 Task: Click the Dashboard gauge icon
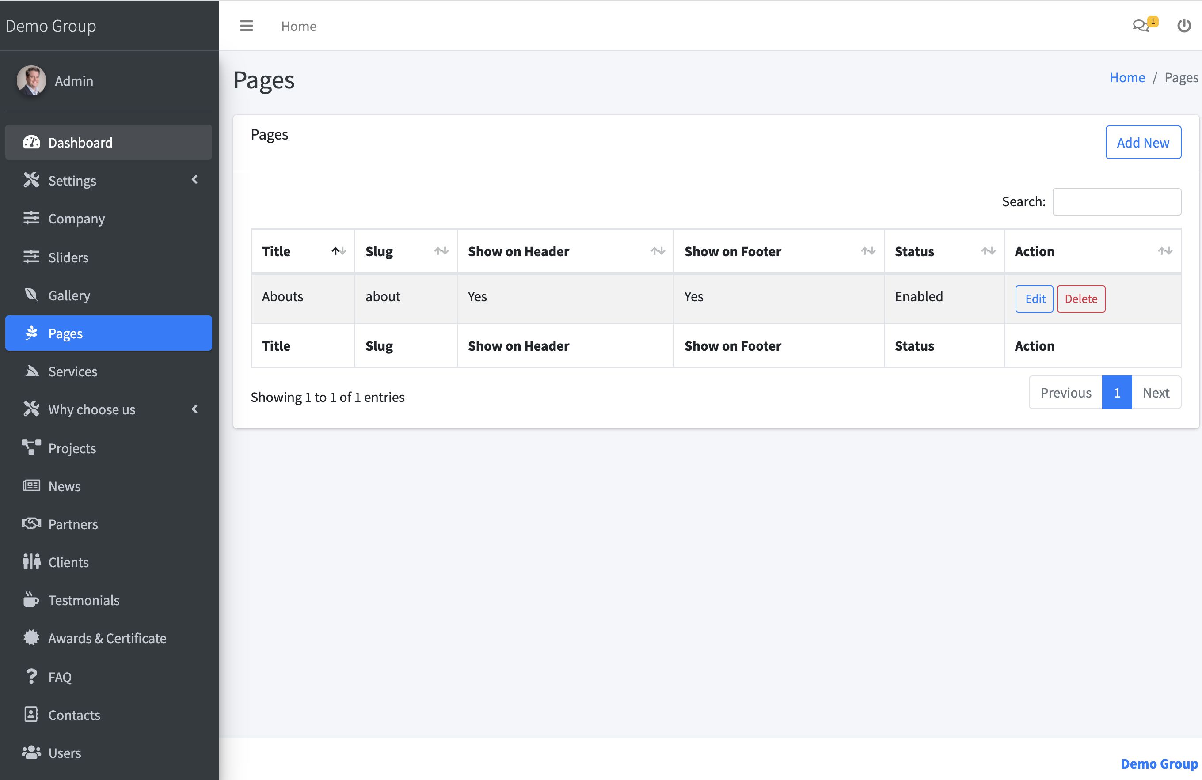pyautogui.click(x=31, y=142)
